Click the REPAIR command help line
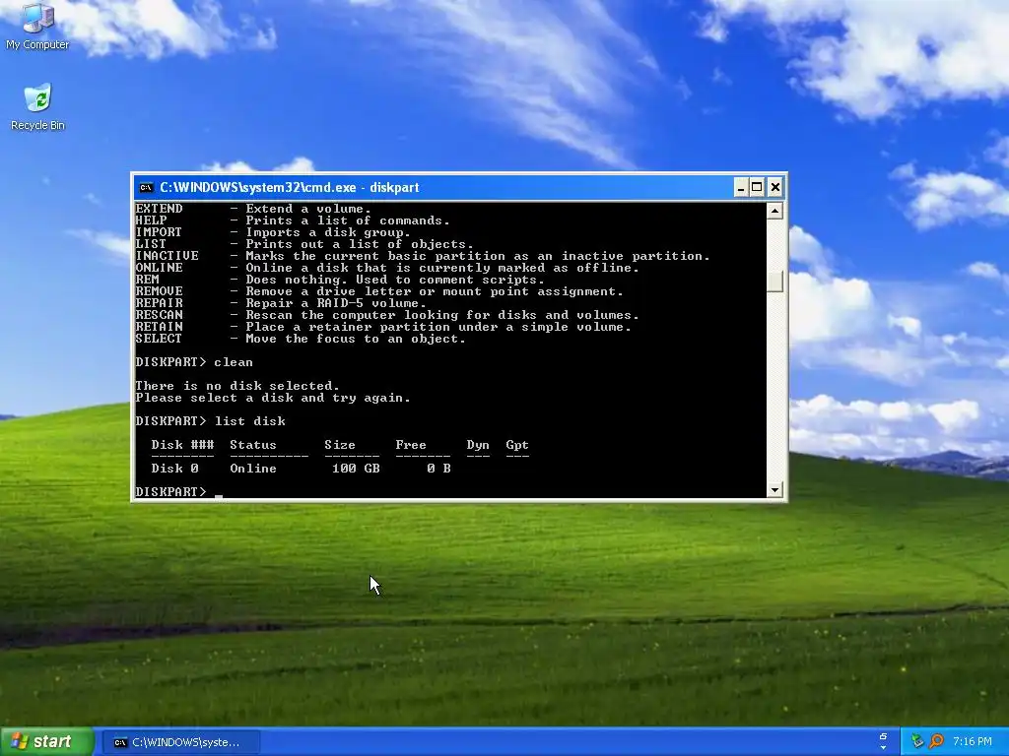Viewport: 1009px width, 756px height. 281,303
